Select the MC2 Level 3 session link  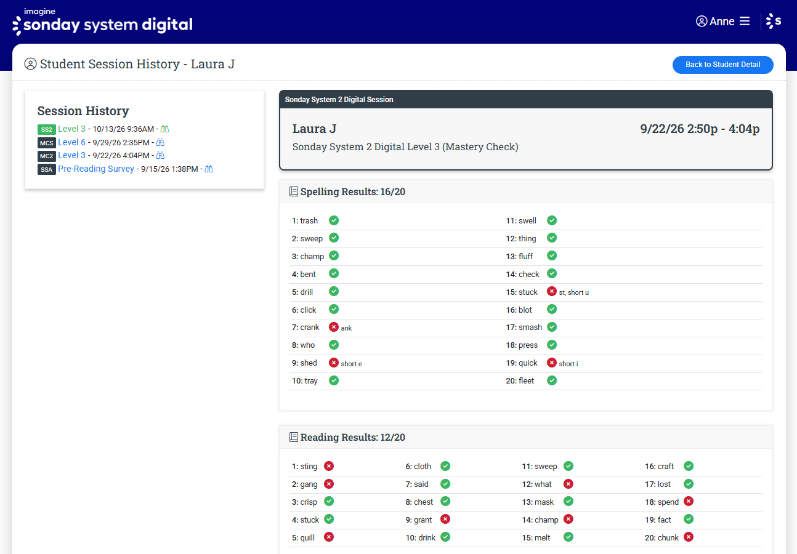pyautogui.click(x=72, y=156)
